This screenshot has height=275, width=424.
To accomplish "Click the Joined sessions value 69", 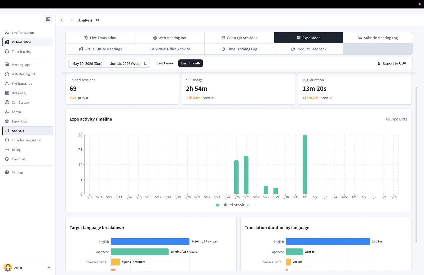I will click(x=73, y=89).
